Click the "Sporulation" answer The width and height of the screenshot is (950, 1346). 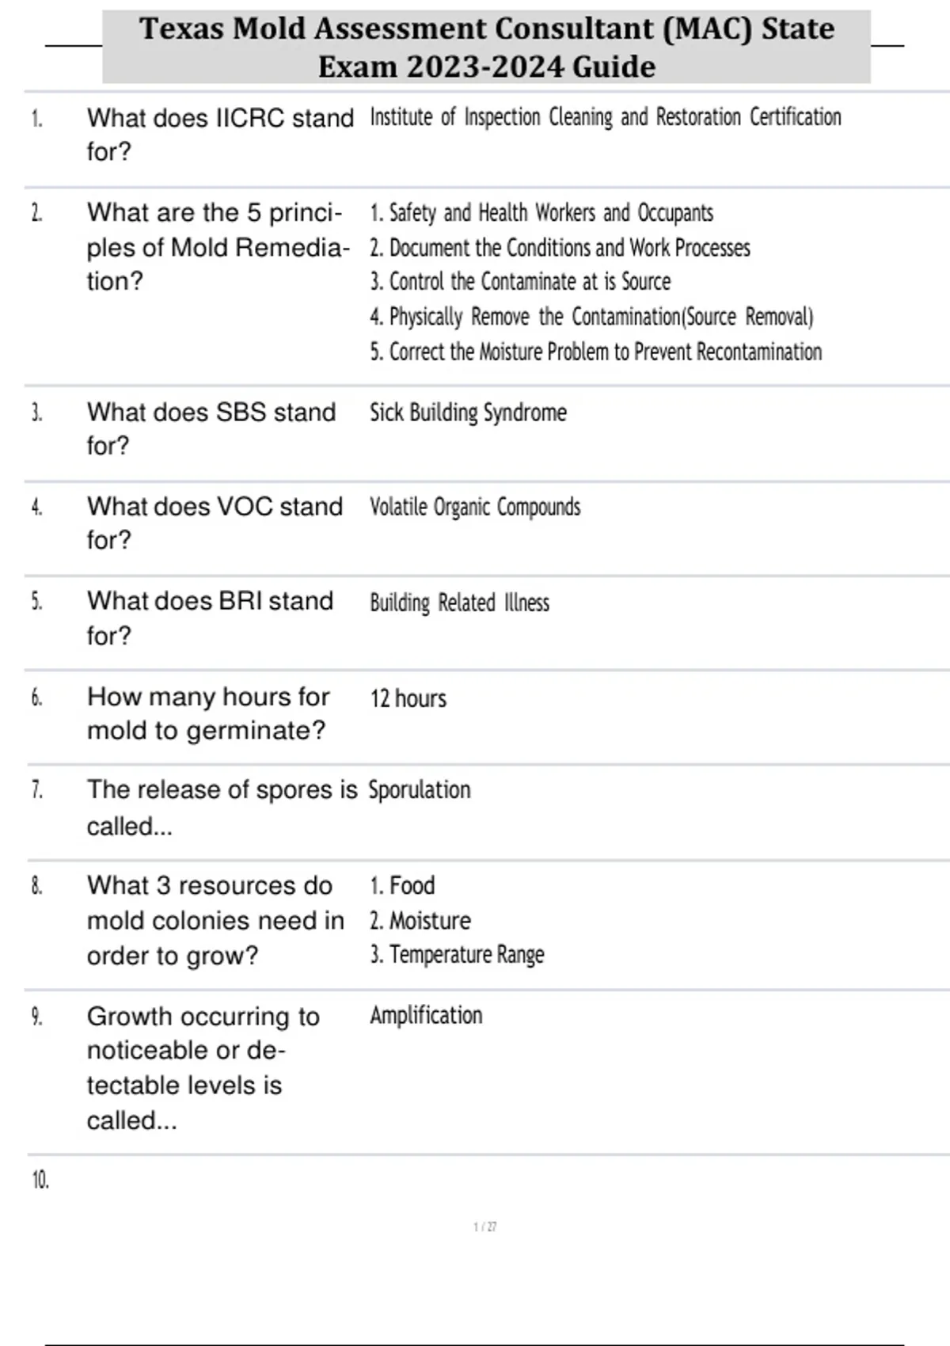coord(420,790)
